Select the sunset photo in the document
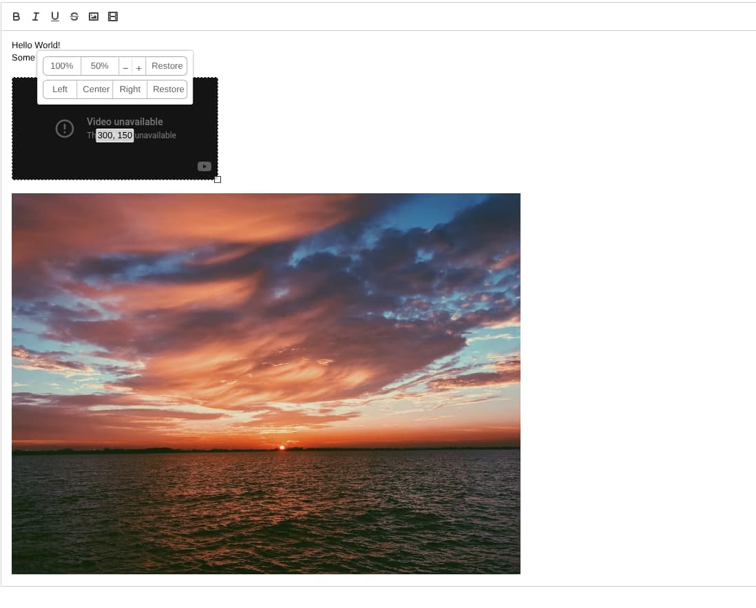The image size is (756, 608). tap(266, 383)
